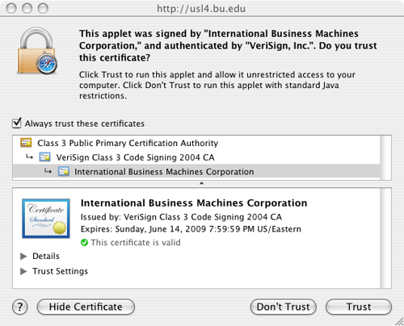Click the VeriSign Class 3 Code Signing certificate icon
Screen dimensions: 404x326
(x=44, y=157)
